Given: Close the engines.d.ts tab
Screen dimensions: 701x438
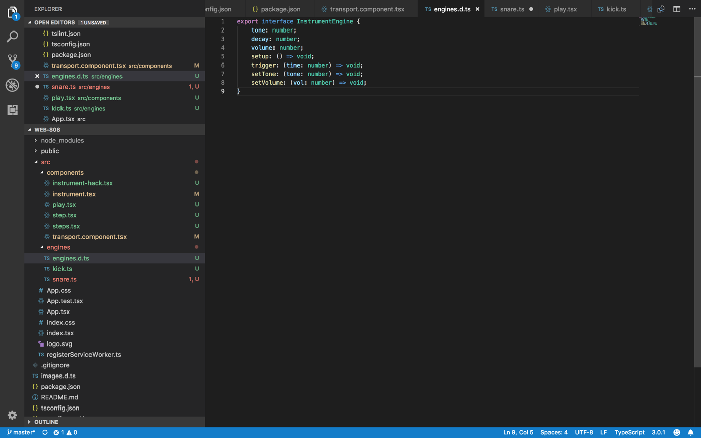Looking at the screenshot, I should (477, 9).
